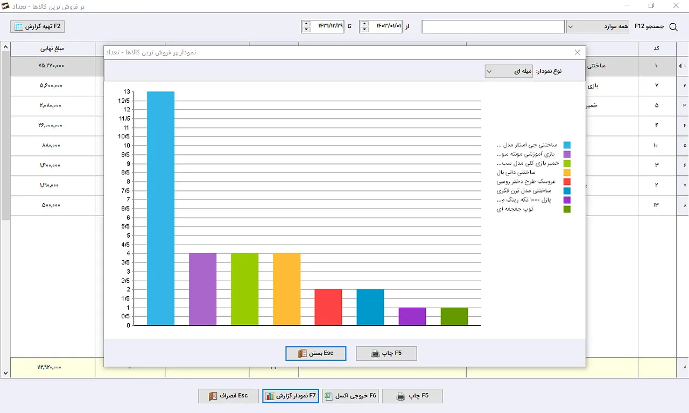The image size is (689, 413).
Task: Click legend swatch for توپ جغجغه ای
Action: point(567,209)
